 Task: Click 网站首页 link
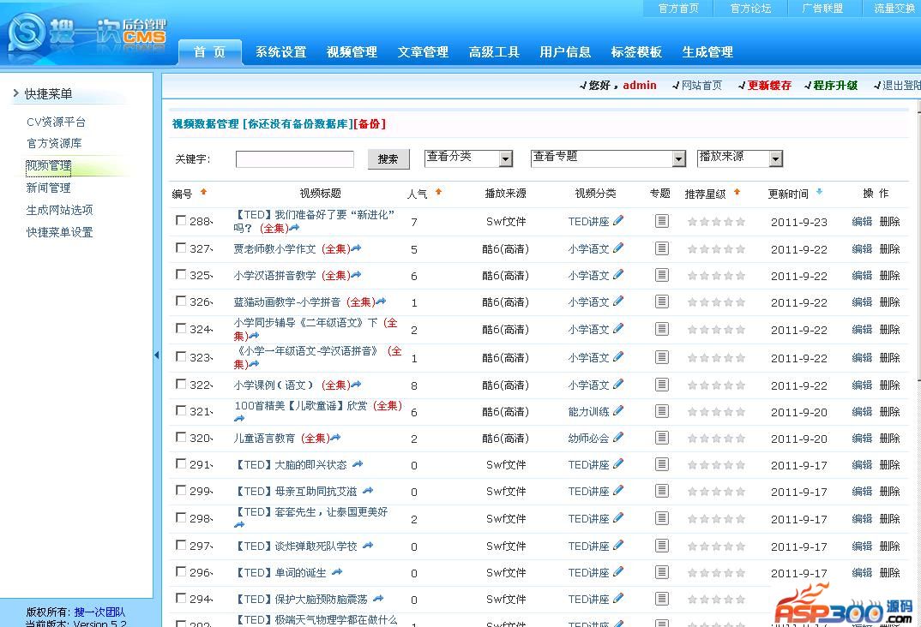pos(701,86)
